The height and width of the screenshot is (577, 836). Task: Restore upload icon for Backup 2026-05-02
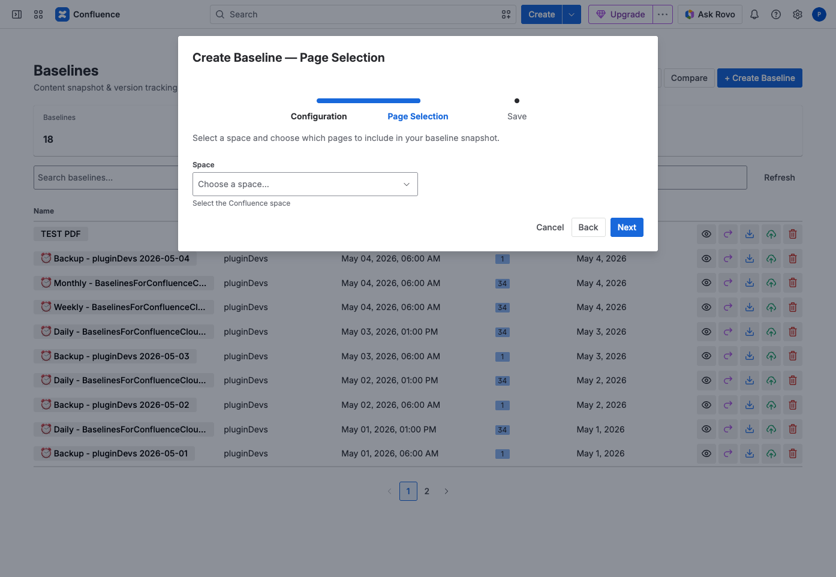tap(771, 405)
